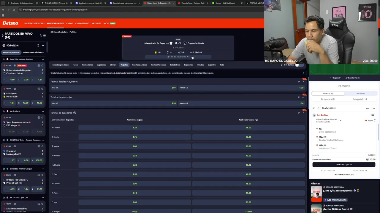Viewport: 380px width, 213px height.
Task: Click the stream icon on Sacramento Republic match
Action: [x=15, y=204]
